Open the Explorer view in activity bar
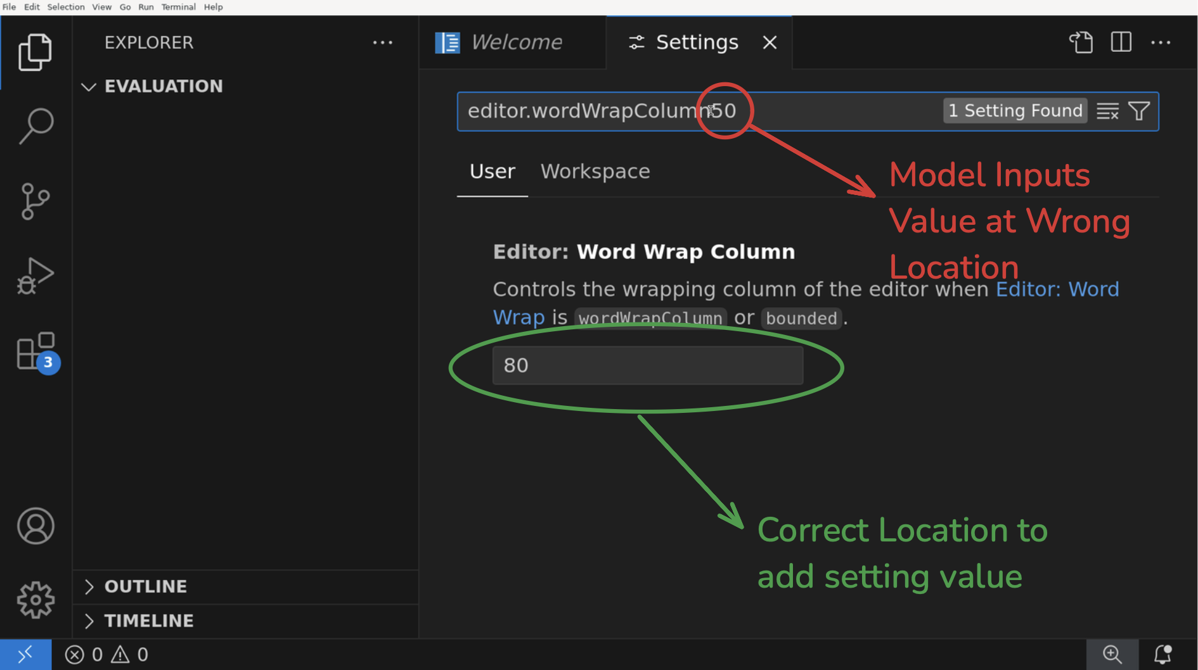The height and width of the screenshot is (670, 1198). [x=35, y=52]
